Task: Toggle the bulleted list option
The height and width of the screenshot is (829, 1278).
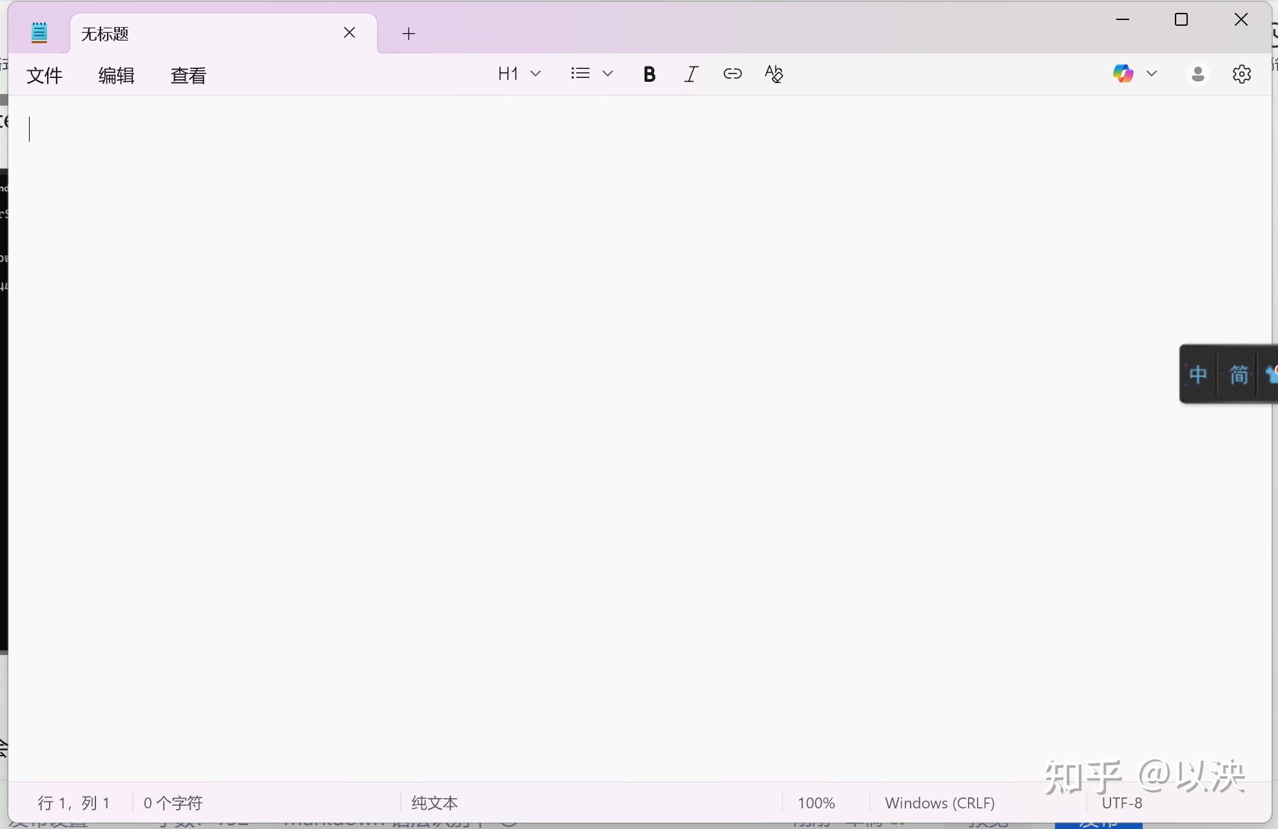Action: pyautogui.click(x=579, y=73)
